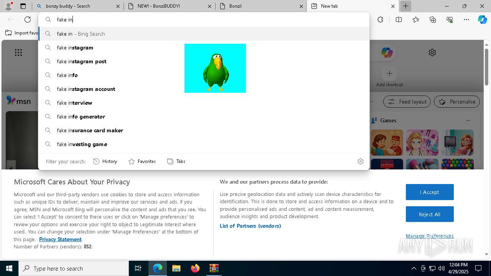This screenshot has height=276, width=491.
Task: Select 'fake instagram account' suggestion
Action: coord(204,89)
